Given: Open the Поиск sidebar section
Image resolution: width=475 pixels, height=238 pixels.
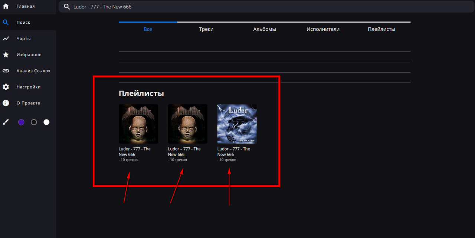Looking at the screenshot, I should [28, 22].
